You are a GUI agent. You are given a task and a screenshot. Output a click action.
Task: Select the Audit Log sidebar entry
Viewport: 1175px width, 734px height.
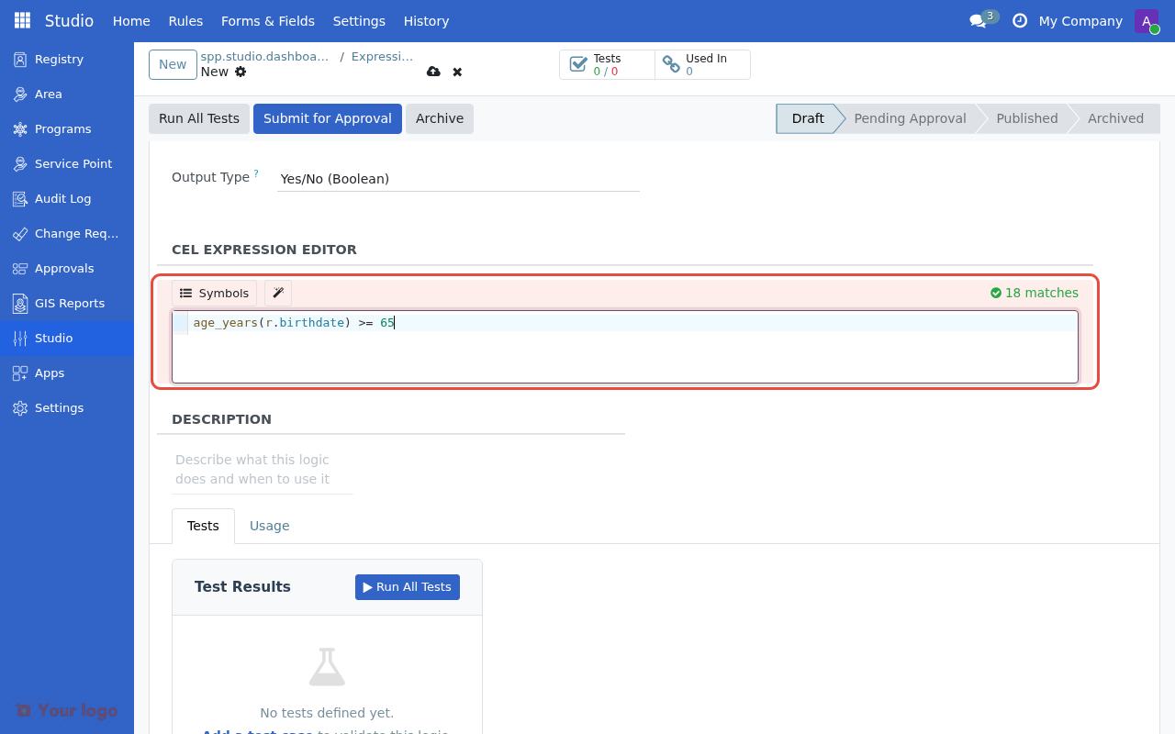tap(62, 198)
